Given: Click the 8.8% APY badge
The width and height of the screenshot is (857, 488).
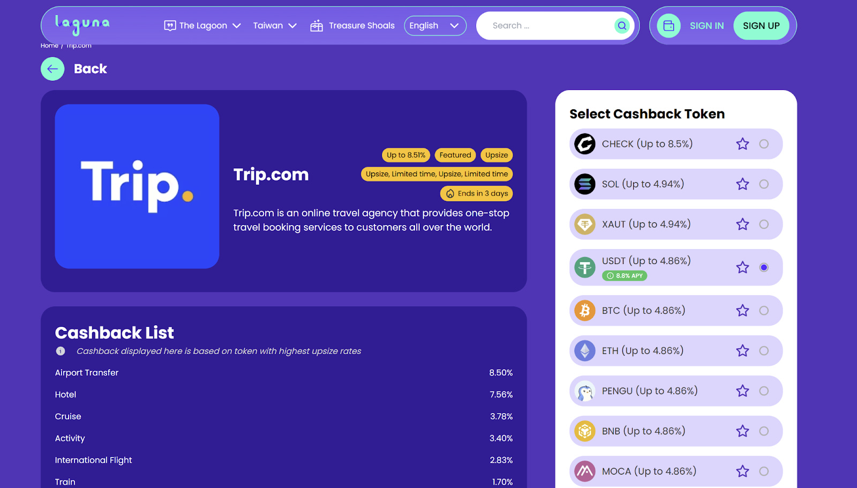Looking at the screenshot, I should [625, 276].
